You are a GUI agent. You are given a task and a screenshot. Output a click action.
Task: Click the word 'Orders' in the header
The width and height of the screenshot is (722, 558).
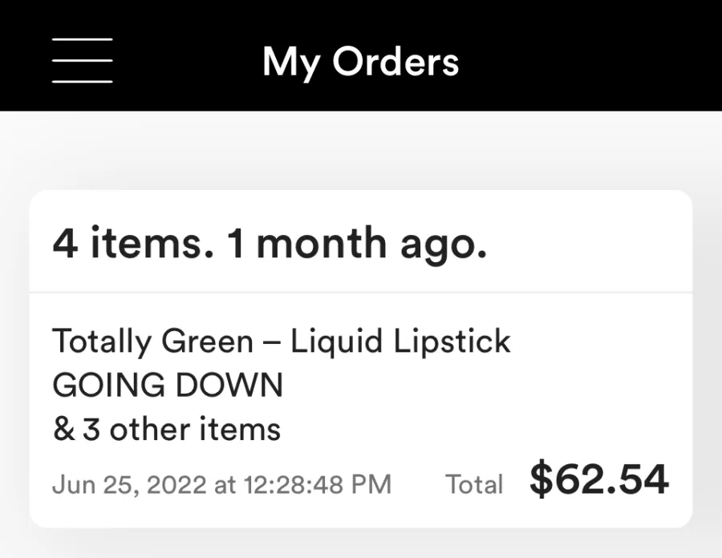point(395,61)
